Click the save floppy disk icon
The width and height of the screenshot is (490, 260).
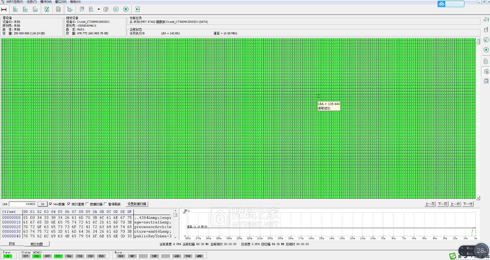click(x=58, y=9)
